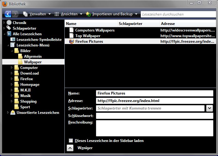Open the Importieren und Backup menu
This screenshot has width=218, height=156.
point(112,14)
